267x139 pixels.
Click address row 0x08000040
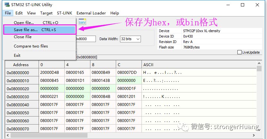(22, 105)
